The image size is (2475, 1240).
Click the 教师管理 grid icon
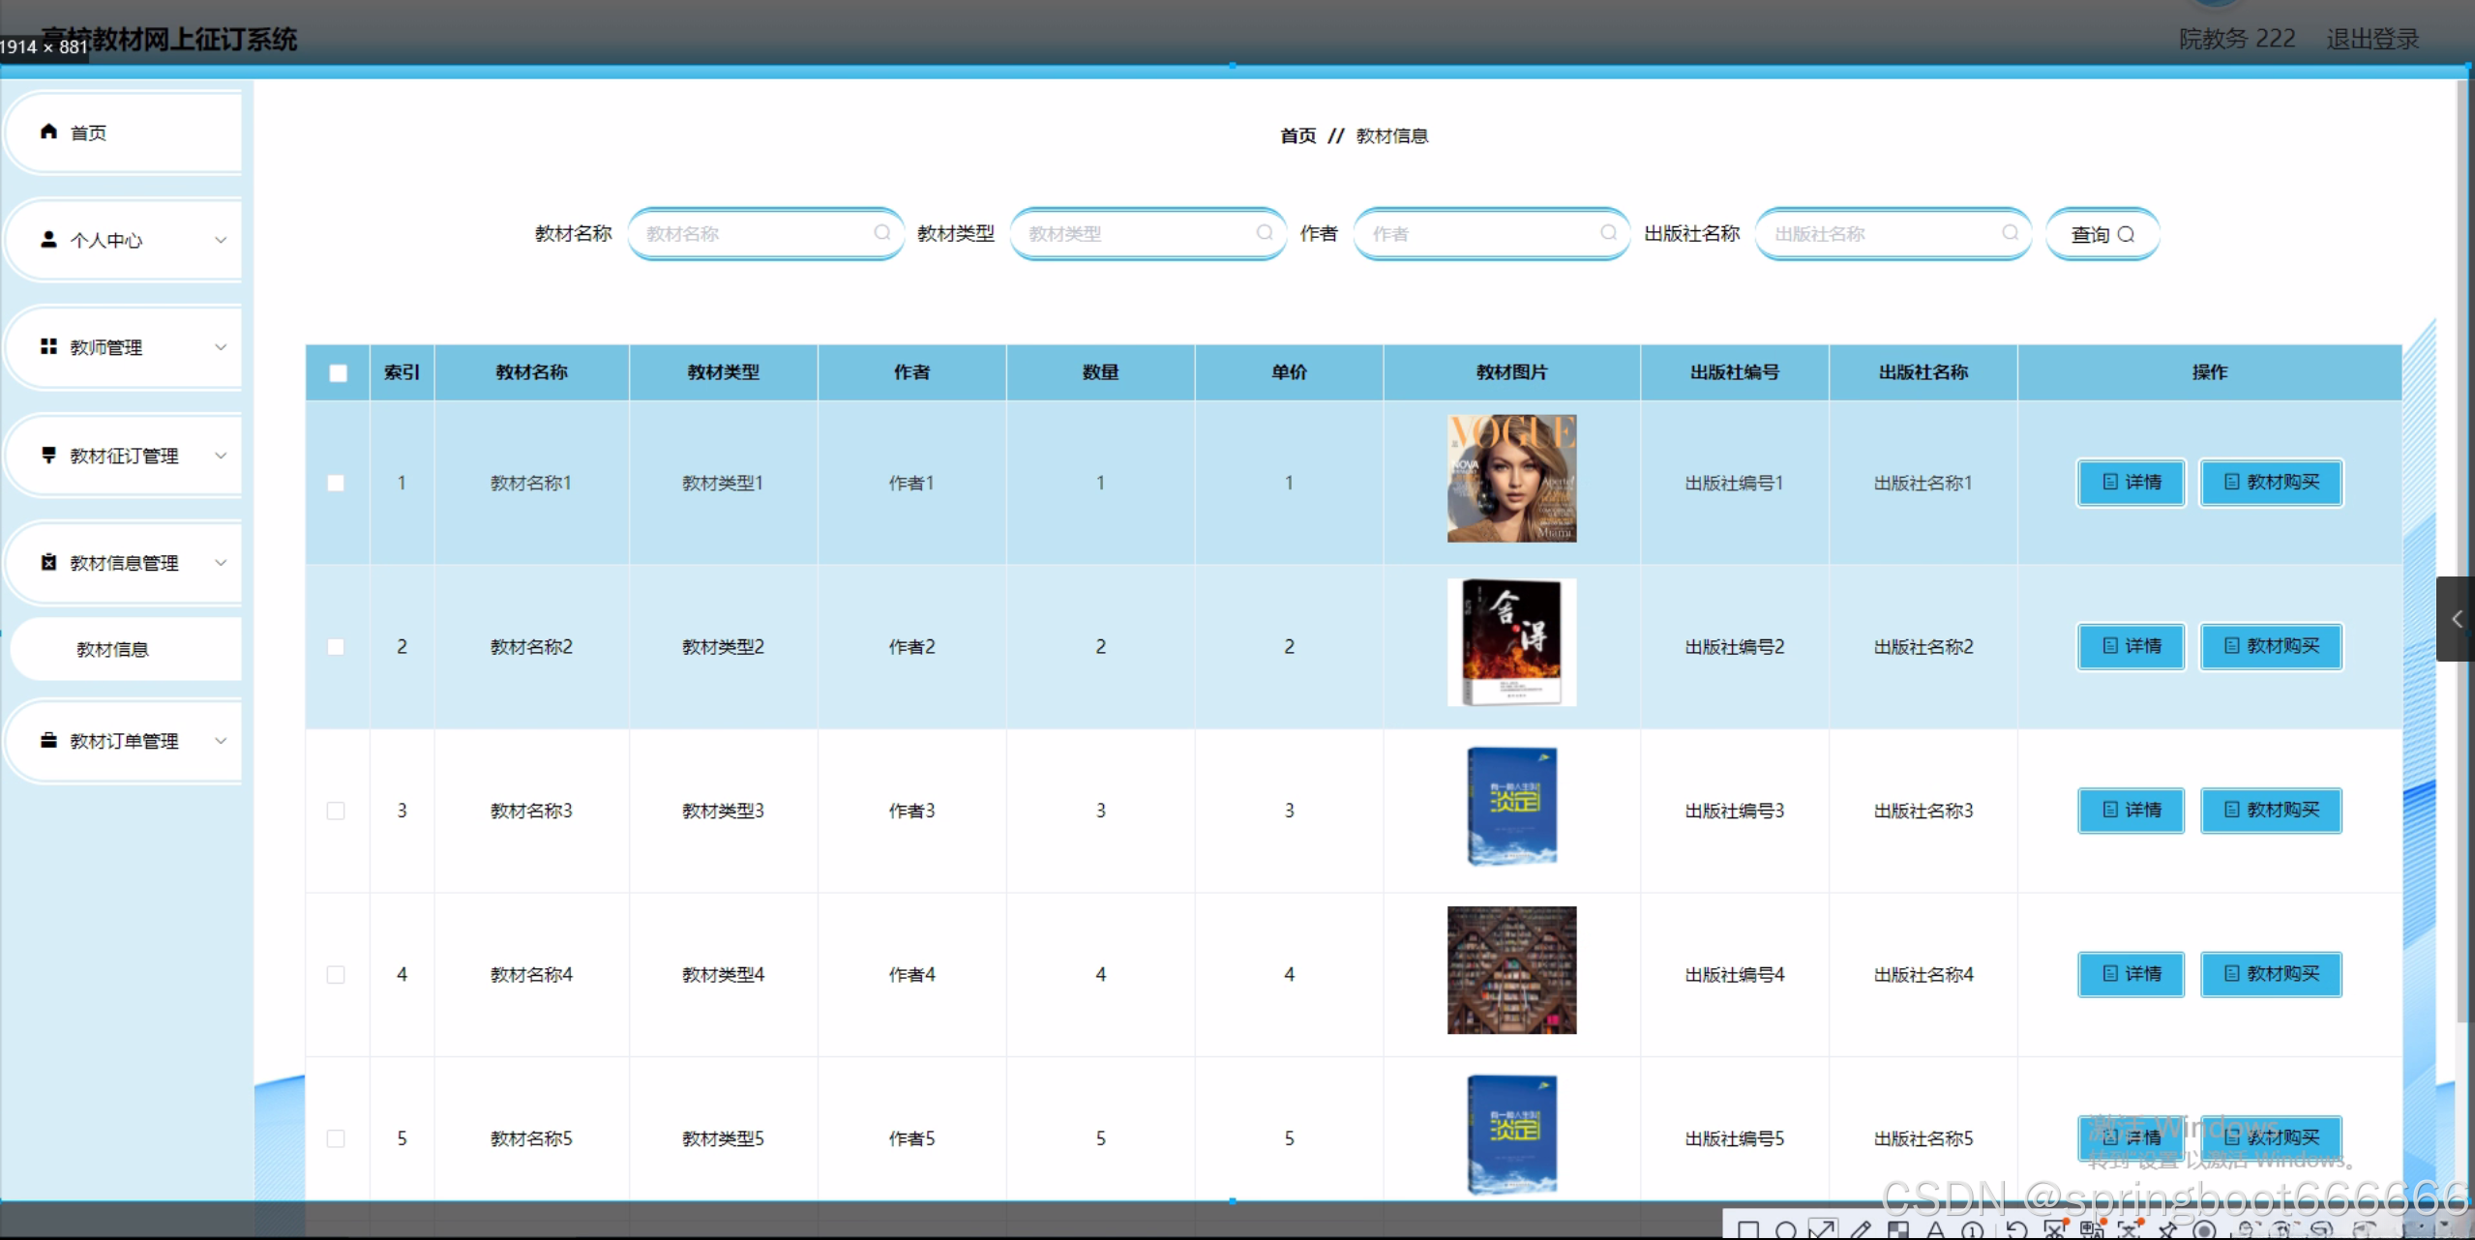[48, 346]
